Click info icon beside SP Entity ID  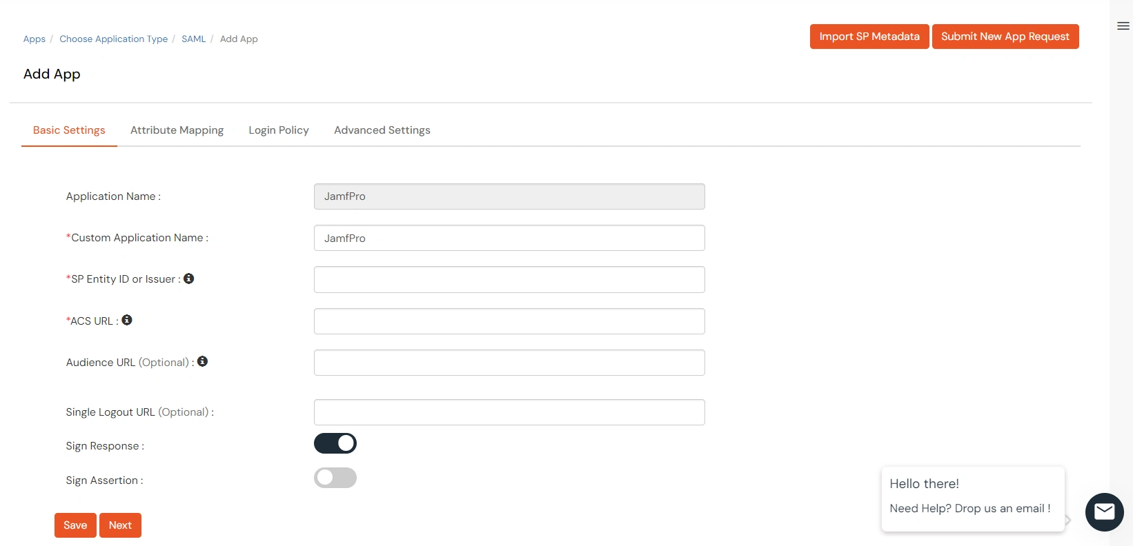point(188,279)
